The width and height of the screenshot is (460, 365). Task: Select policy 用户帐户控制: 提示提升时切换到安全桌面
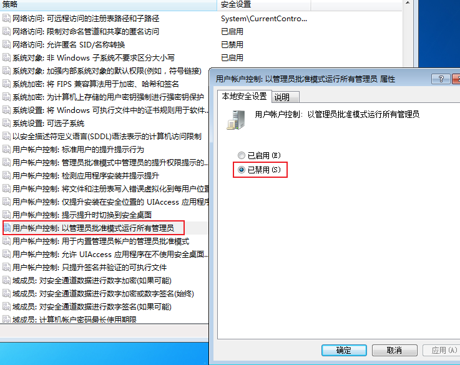click(82, 215)
